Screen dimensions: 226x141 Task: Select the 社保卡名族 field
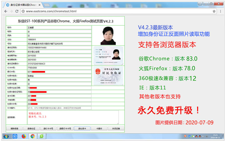click(59, 84)
